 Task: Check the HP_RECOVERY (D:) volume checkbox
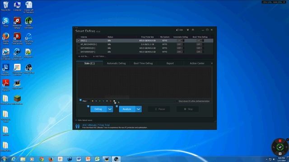79,45
